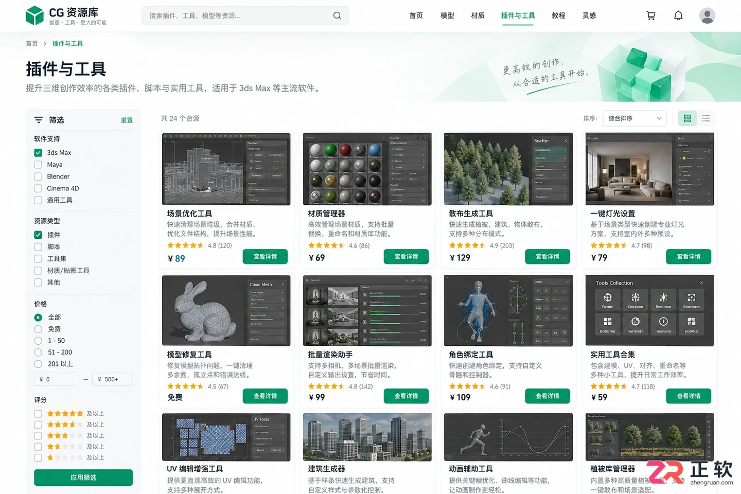Screen dimensions: 741x494
Task: Tick the 工具集 checkbox
Action: (38, 258)
